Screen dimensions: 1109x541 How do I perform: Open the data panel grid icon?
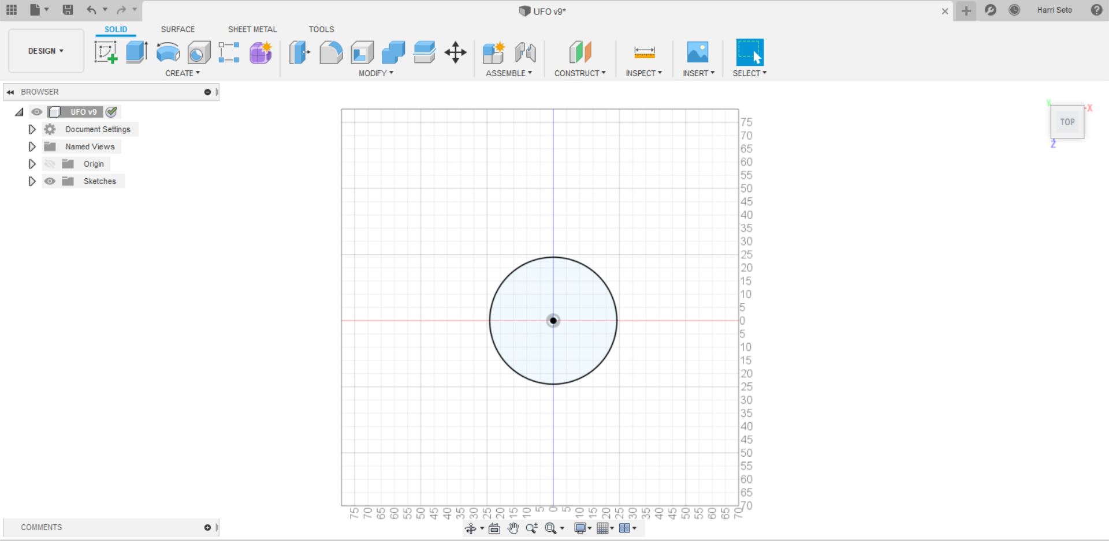point(12,10)
